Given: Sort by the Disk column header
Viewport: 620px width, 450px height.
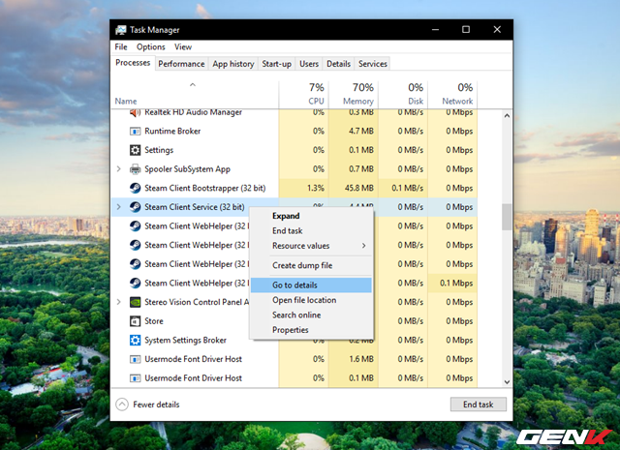Looking at the screenshot, I should (403, 95).
